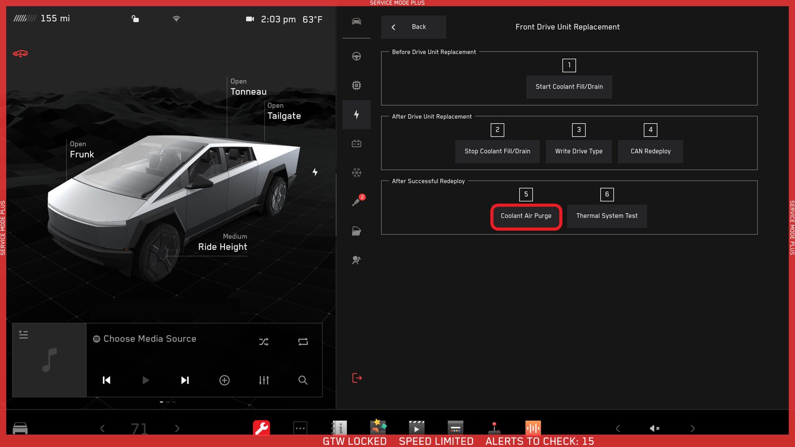Tap ALERTS TO CHECK: 15 status
Image resolution: width=795 pixels, height=447 pixels.
click(540, 441)
